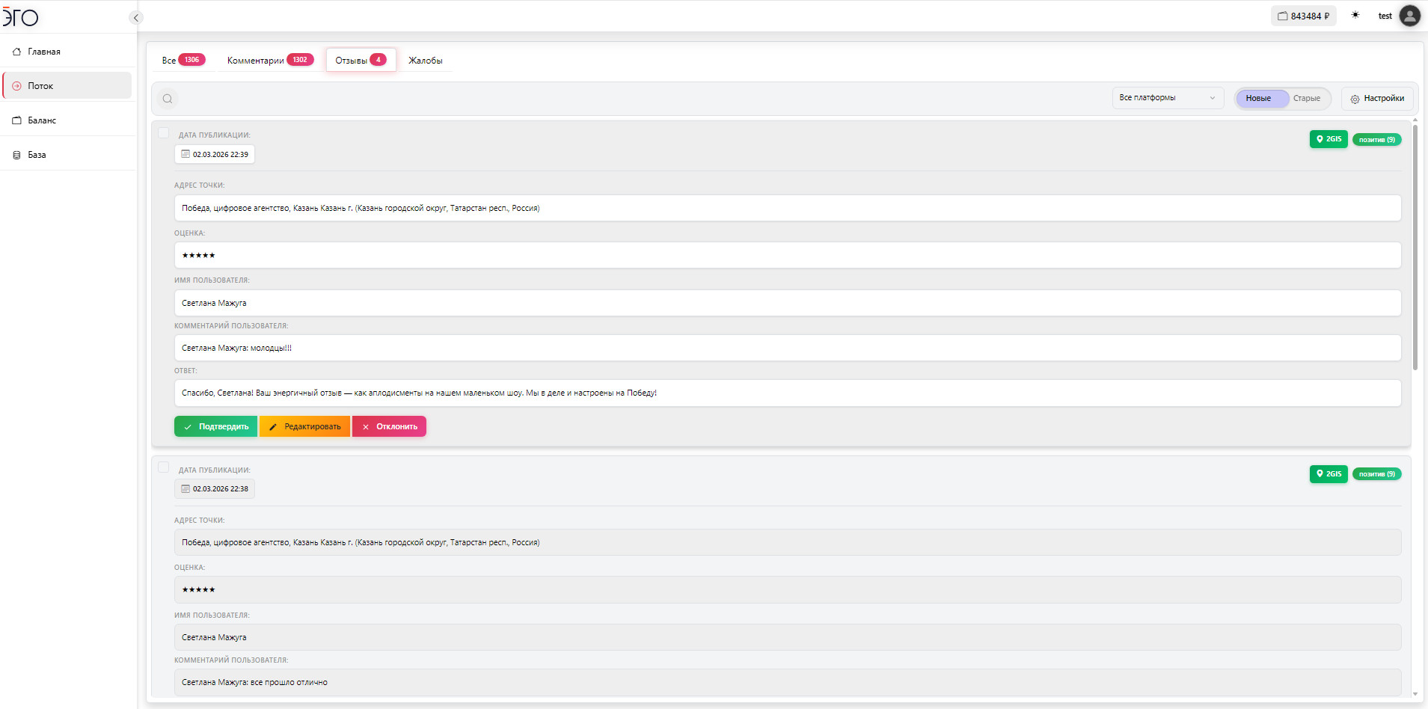Click the ЭГО logo
This screenshot has width=1428, height=709.
click(x=20, y=16)
